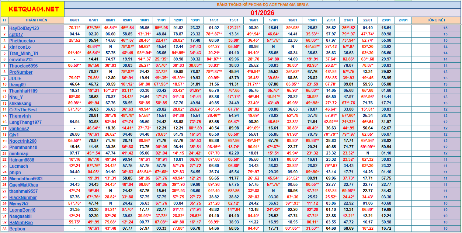The height and width of the screenshot is (233, 462).
Task: Click the Bepbon member link
Action: point(17,229)
